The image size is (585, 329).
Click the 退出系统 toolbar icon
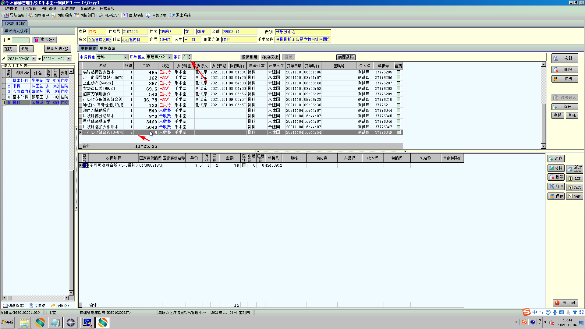pos(172,15)
